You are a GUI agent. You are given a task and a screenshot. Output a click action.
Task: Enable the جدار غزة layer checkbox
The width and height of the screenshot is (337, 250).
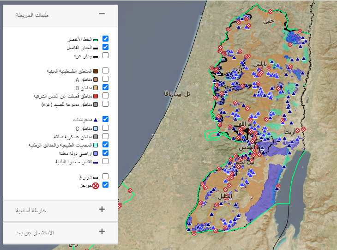105,55
